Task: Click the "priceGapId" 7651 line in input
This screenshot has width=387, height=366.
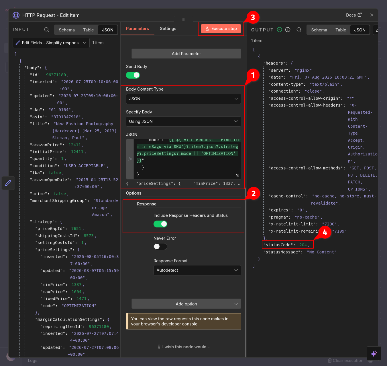Action: click(x=60, y=229)
